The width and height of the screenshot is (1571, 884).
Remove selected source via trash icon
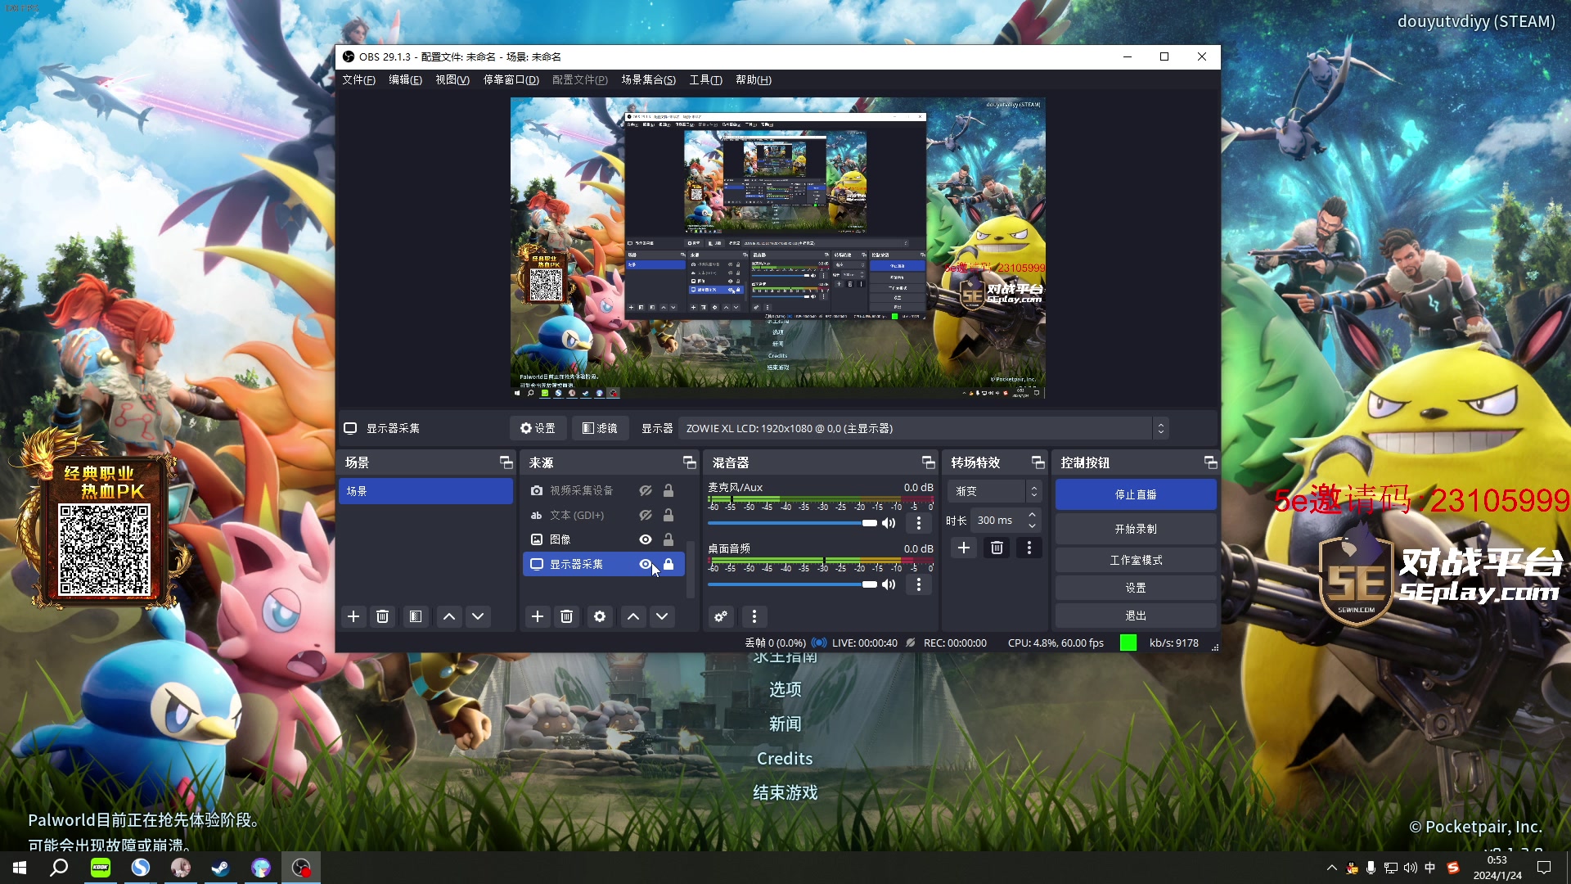566,616
